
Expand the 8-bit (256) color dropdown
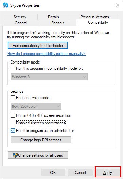[x=36, y=106]
